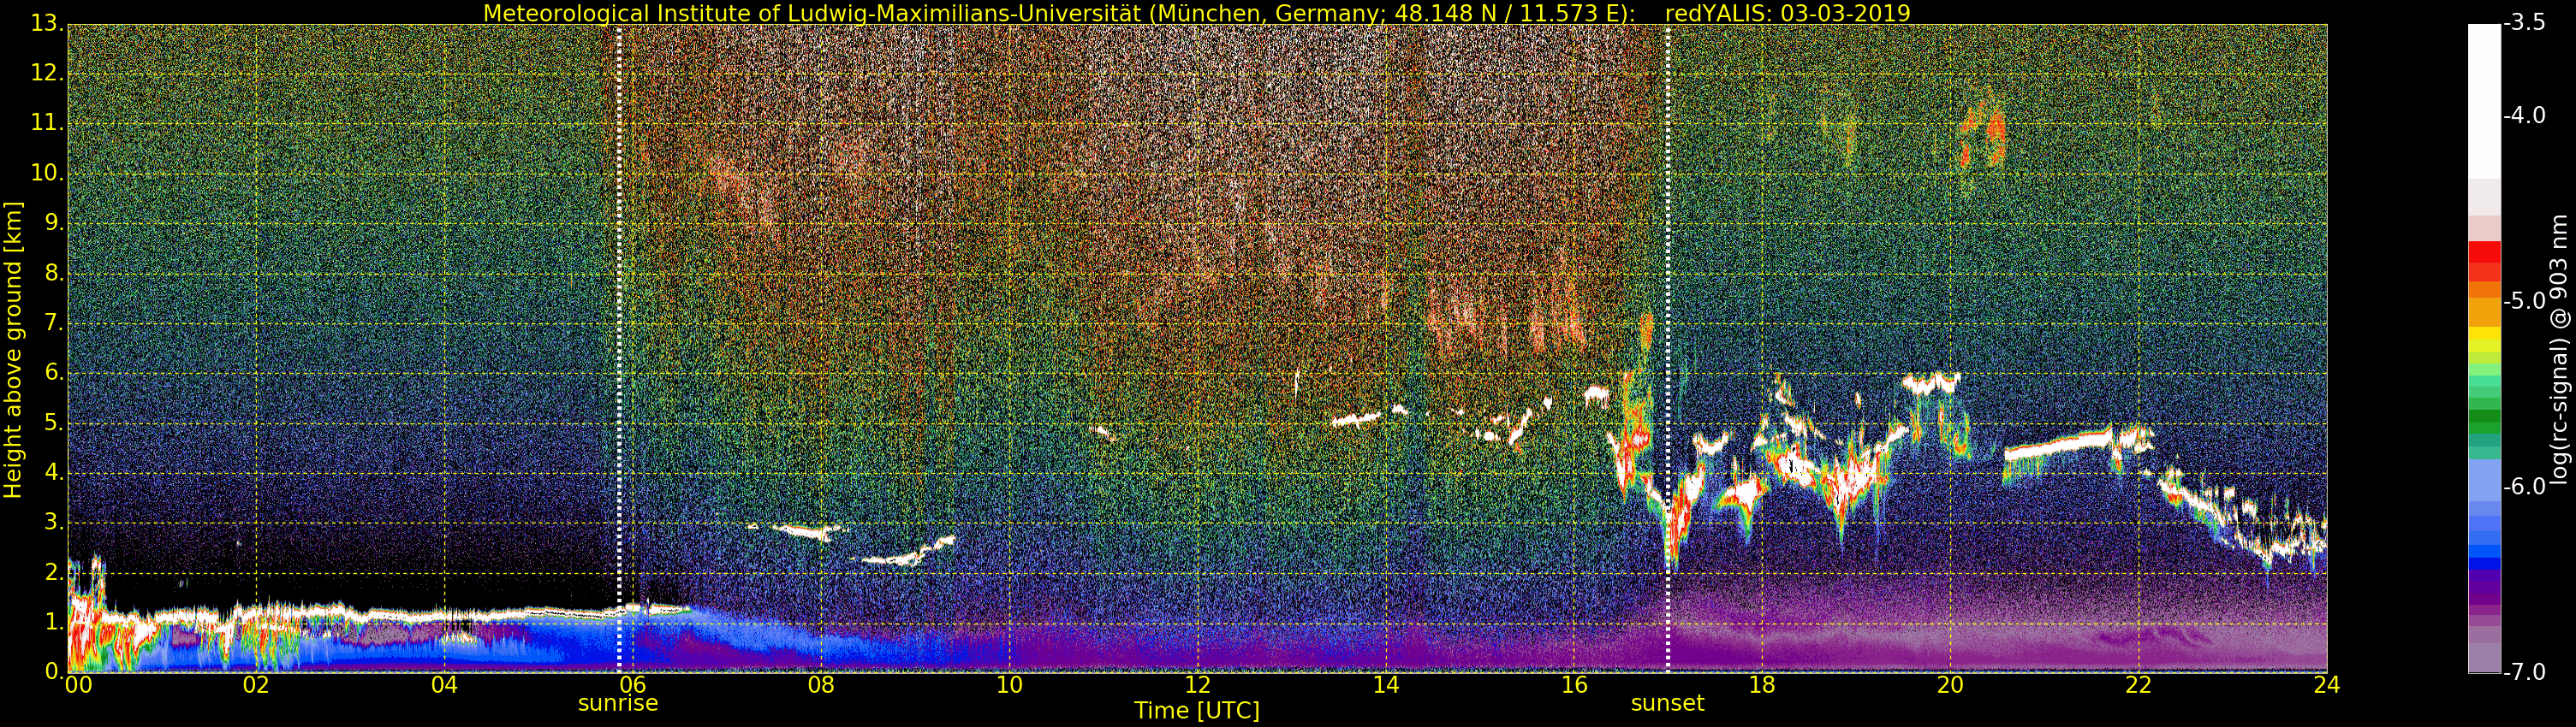This screenshot has width=2576, height=727.
Task: Click the '14' time axis tick label
Action: [1386, 685]
